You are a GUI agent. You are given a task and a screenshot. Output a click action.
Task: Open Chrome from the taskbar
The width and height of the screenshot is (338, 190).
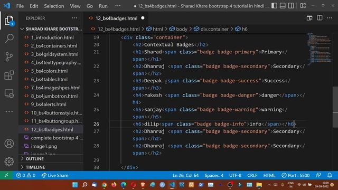coord(104,185)
